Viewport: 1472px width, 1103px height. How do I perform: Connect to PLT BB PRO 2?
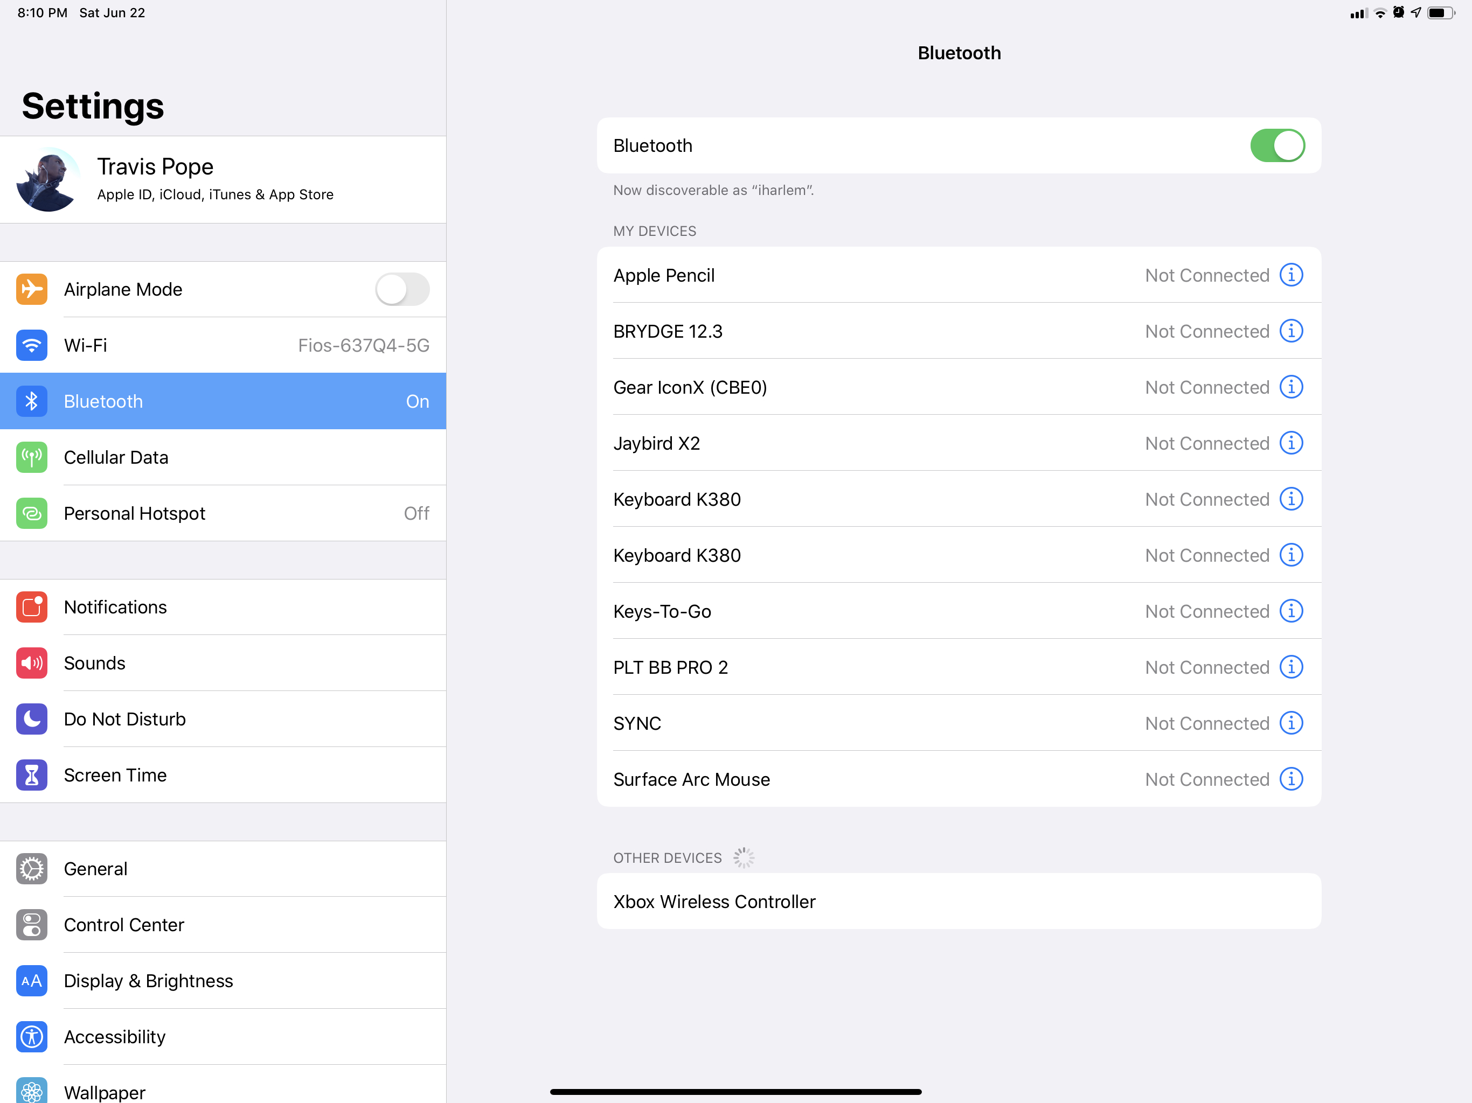point(959,667)
